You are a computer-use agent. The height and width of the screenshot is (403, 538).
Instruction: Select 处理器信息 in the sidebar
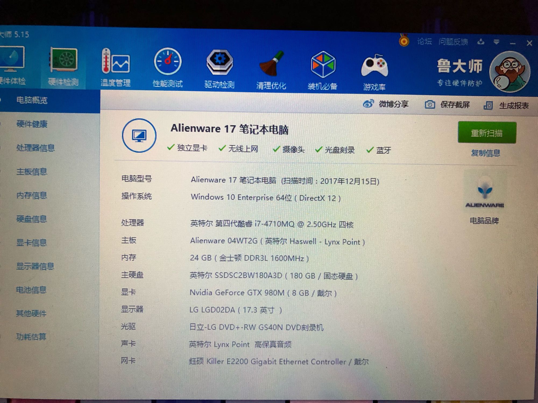click(x=35, y=148)
